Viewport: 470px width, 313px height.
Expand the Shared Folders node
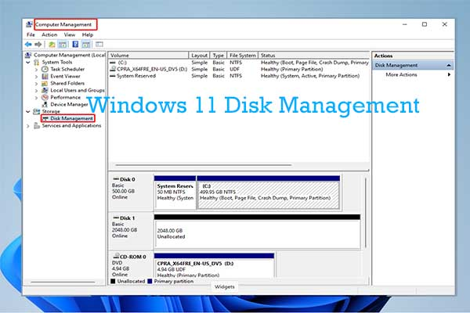click(36, 83)
